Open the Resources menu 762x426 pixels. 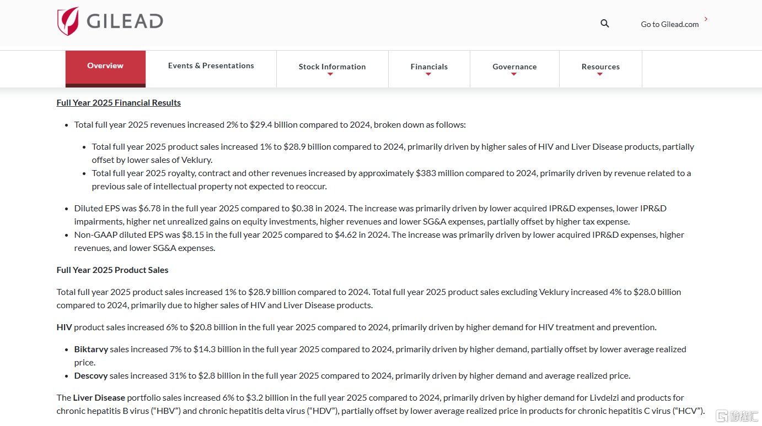click(x=600, y=67)
